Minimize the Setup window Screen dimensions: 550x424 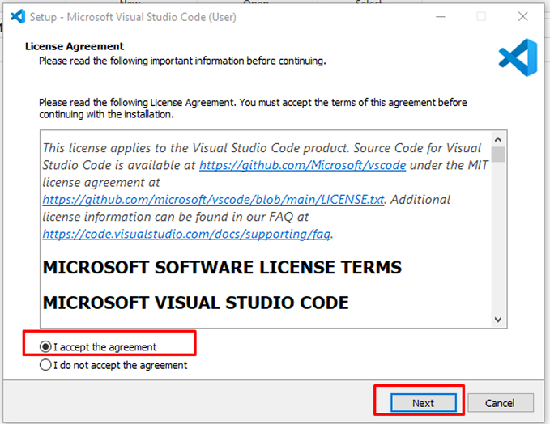440,16
